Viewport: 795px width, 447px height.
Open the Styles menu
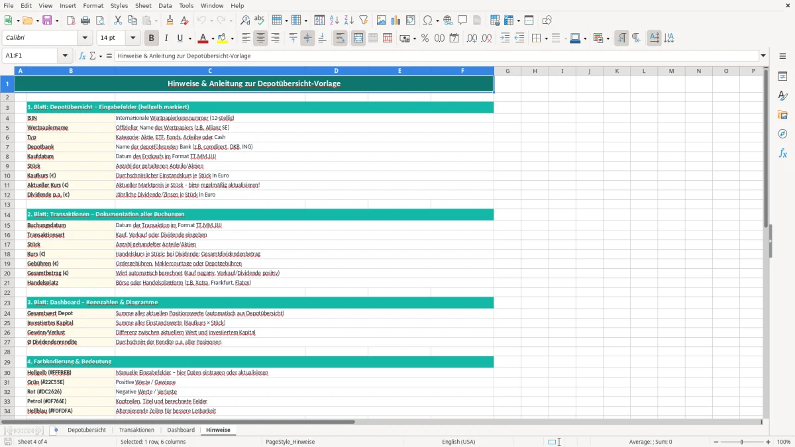click(119, 5)
